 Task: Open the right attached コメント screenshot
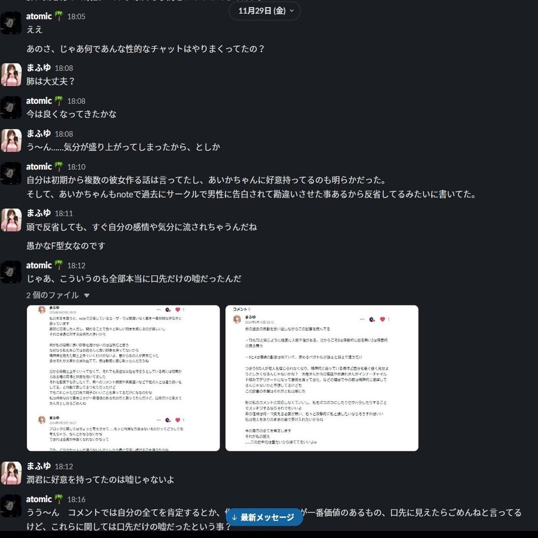(x=322, y=378)
